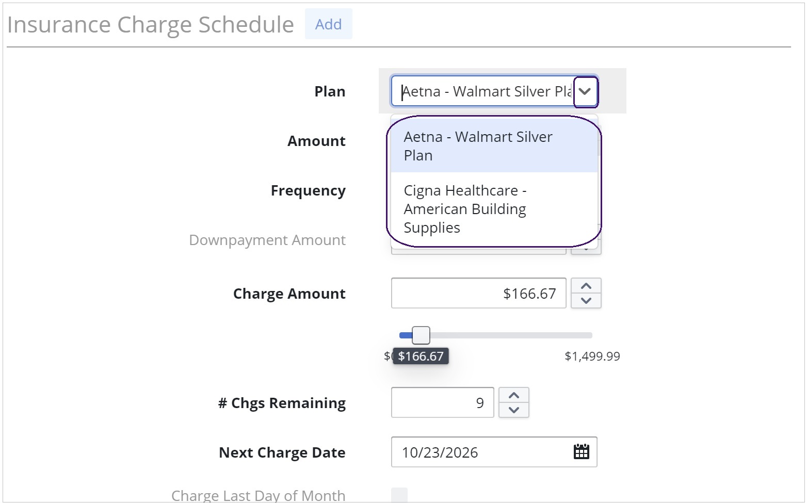Increment the # Chgs Remaining value
Screen dimensions: 807x503
tap(514, 395)
